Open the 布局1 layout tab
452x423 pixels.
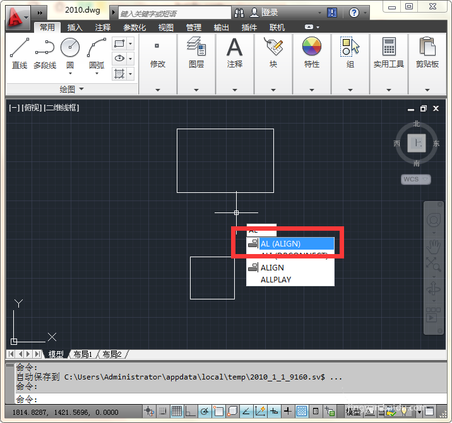tap(83, 354)
